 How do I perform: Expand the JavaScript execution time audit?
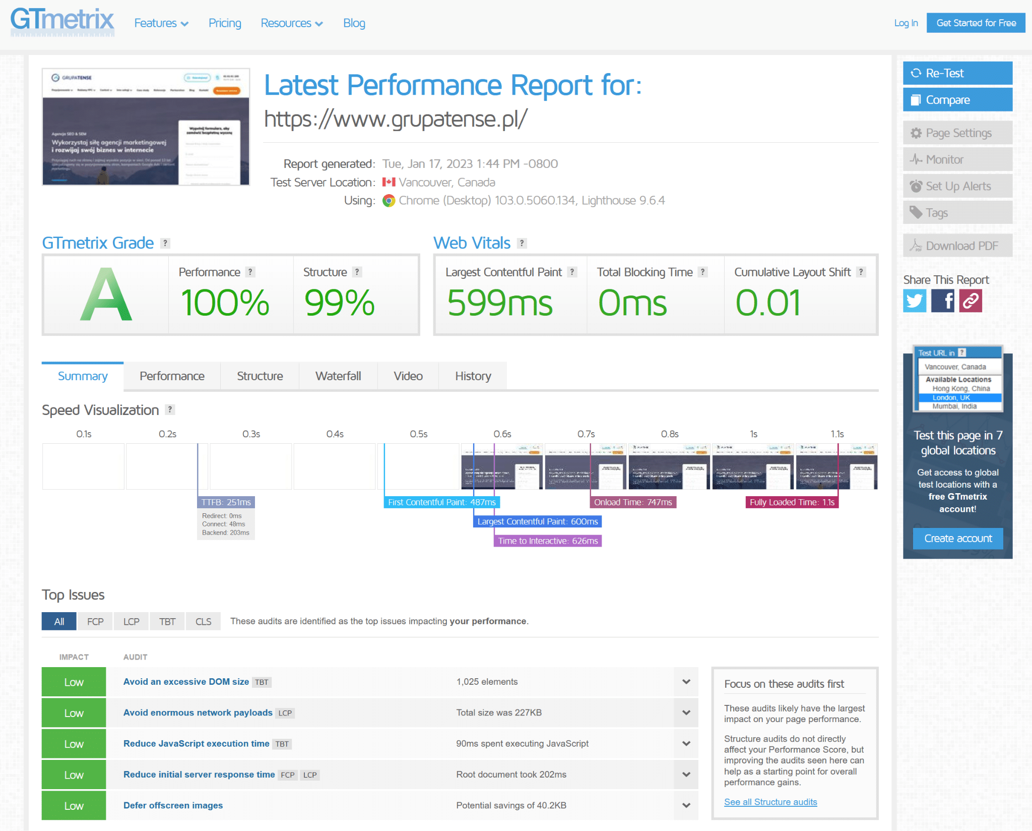[x=686, y=744]
